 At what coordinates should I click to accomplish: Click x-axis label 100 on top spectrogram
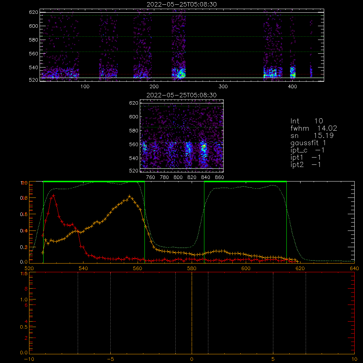pos(85,87)
